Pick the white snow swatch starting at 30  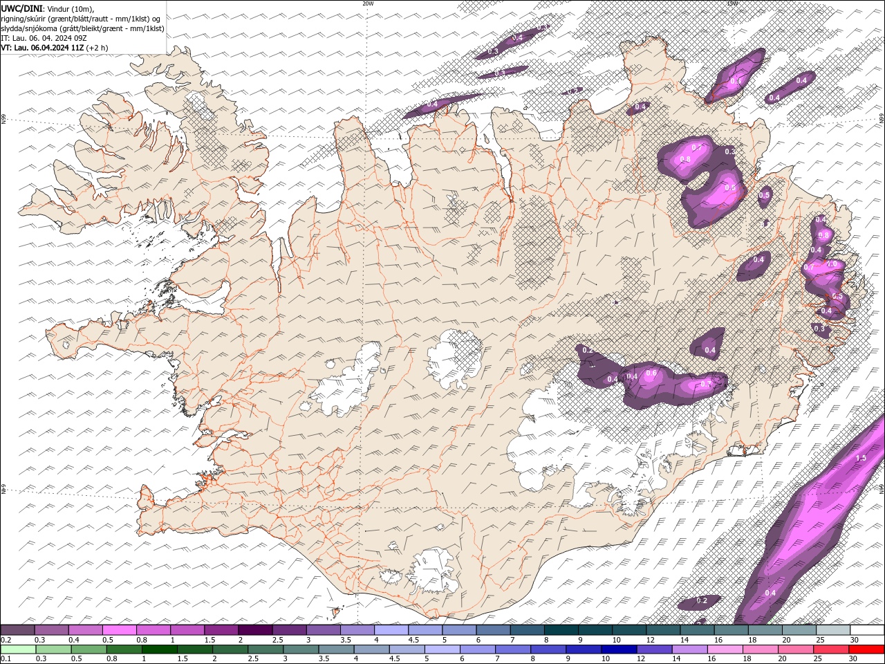pos(866,630)
